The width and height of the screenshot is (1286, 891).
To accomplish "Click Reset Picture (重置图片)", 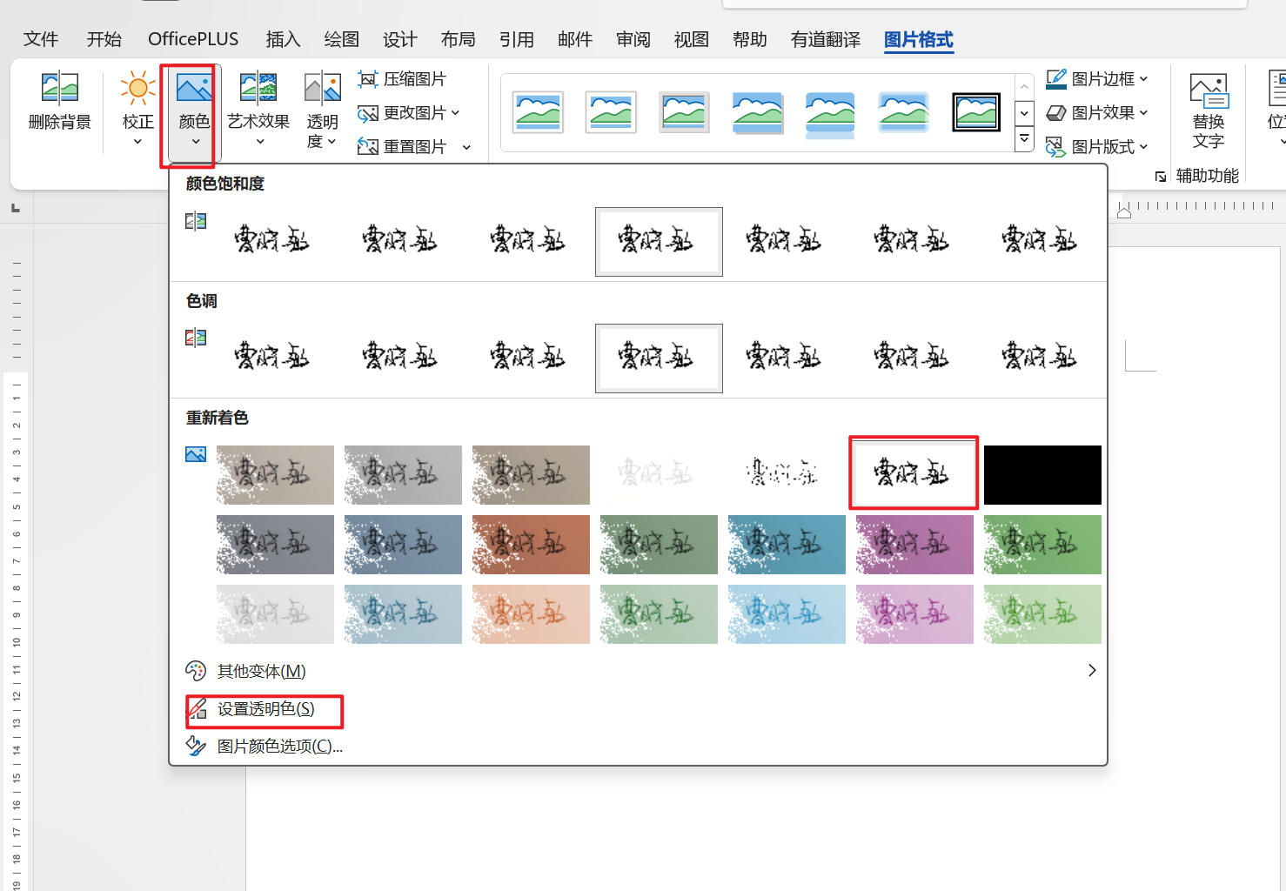I will (x=402, y=147).
